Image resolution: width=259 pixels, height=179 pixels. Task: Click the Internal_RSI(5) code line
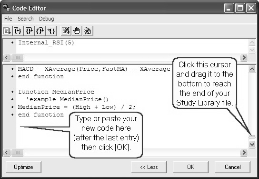tap(46, 43)
